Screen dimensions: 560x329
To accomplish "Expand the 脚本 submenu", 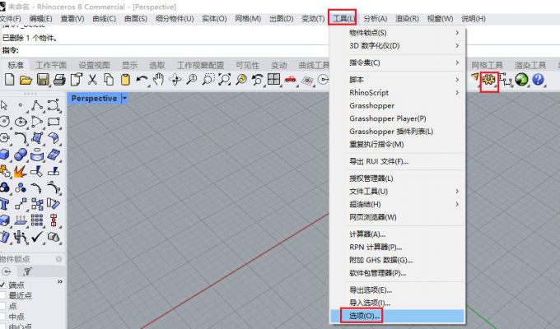I will [x=398, y=79].
